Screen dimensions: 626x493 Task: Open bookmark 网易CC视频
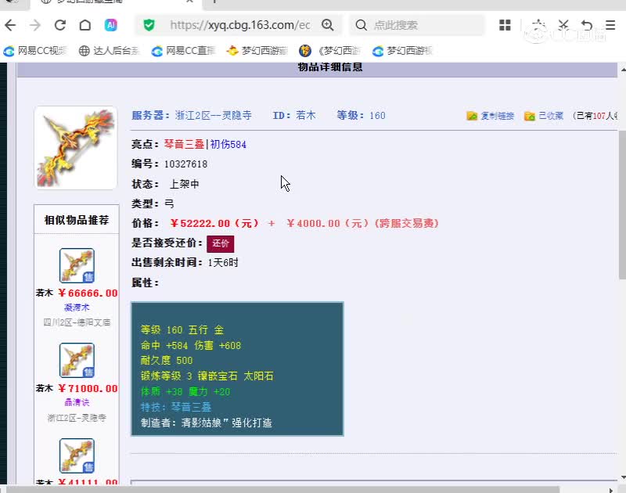34,51
